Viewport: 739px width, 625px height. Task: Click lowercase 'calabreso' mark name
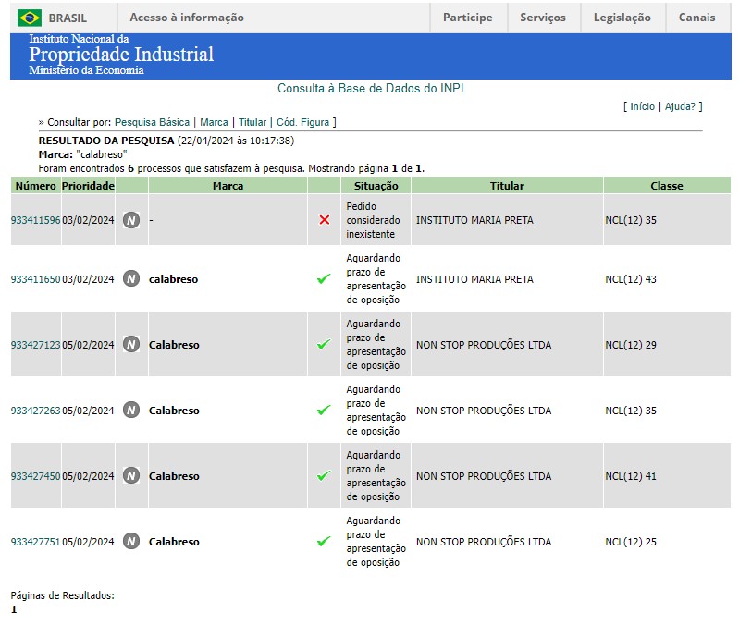[x=174, y=279]
